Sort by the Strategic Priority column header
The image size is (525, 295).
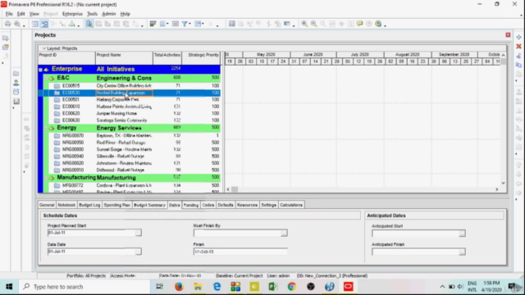(x=201, y=58)
